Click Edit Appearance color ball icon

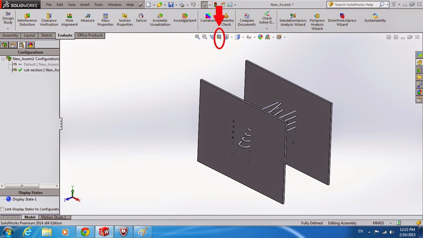260,37
